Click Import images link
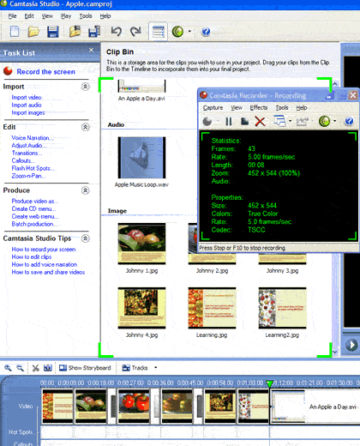 pyautogui.click(x=28, y=113)
